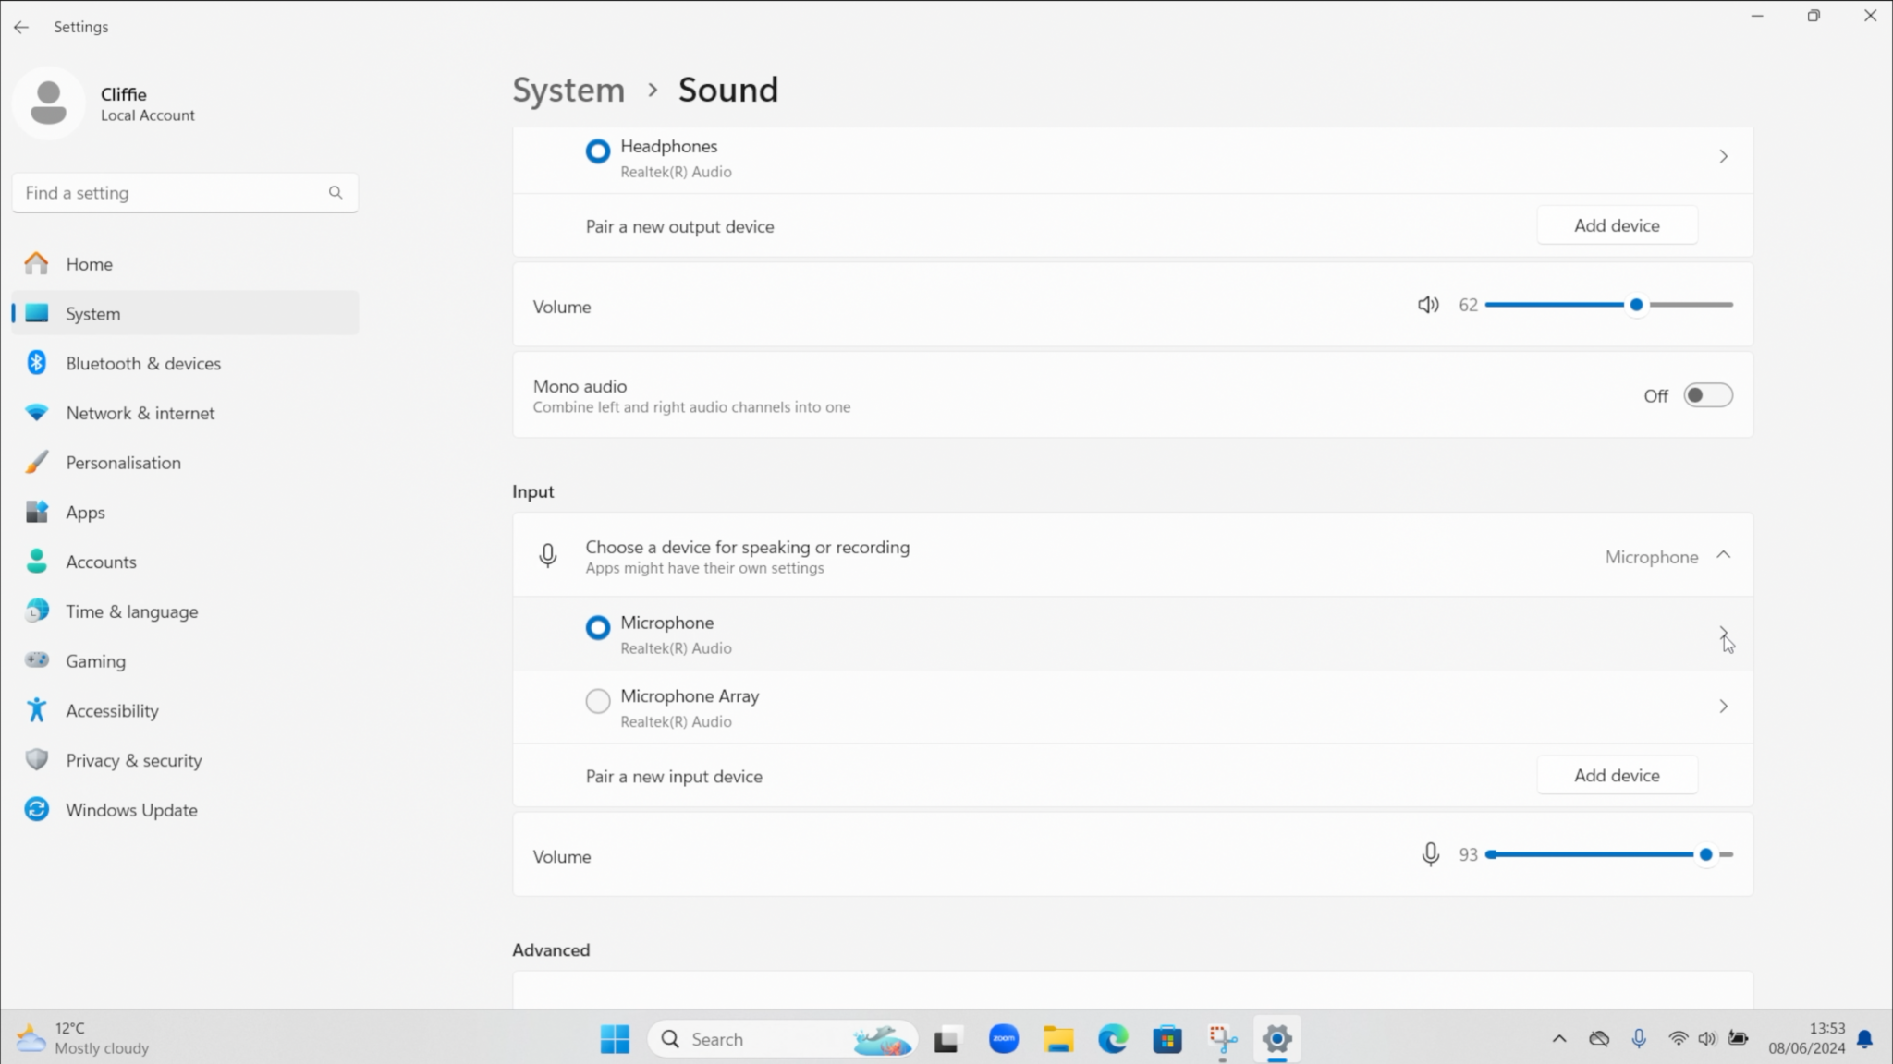The height and width of the screenshot is (1064, 1893).
Task: Launch the Zoom app from the taskbar
Action: (1003, 1038)
